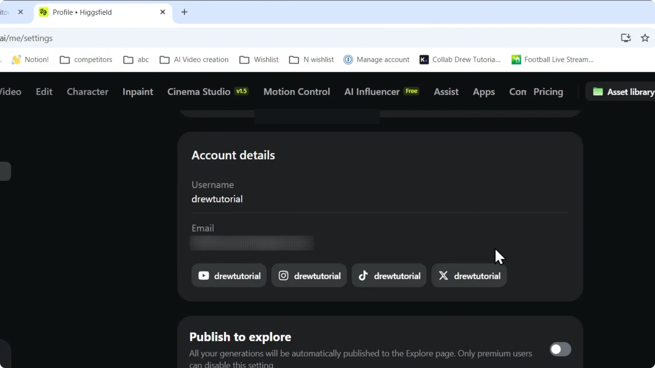
Task: Open the Instagram drewtutorial social icon
Action: [308, 275]
